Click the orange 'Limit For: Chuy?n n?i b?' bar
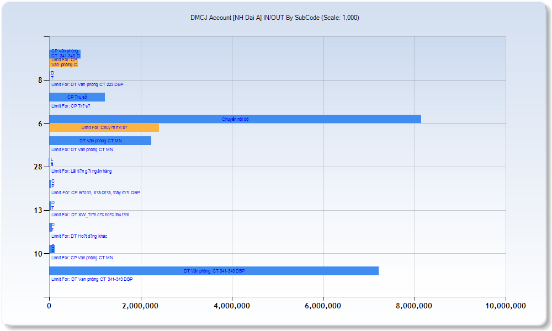The height and width of the screenshot is (331, 552). pos(104,127)
